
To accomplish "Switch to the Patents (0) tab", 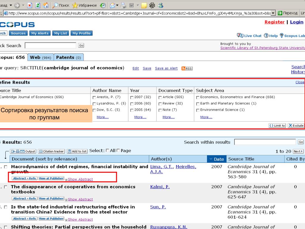I will [x=69, y=58].
